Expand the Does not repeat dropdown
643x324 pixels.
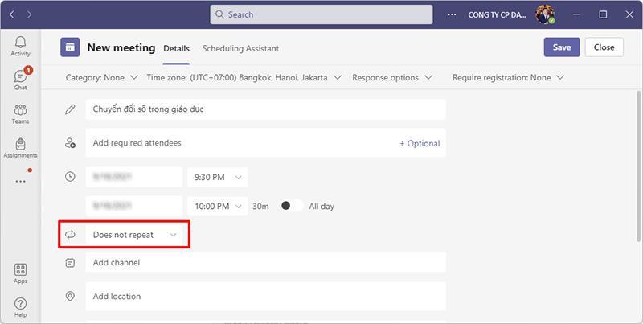click(x=134, y=235)
